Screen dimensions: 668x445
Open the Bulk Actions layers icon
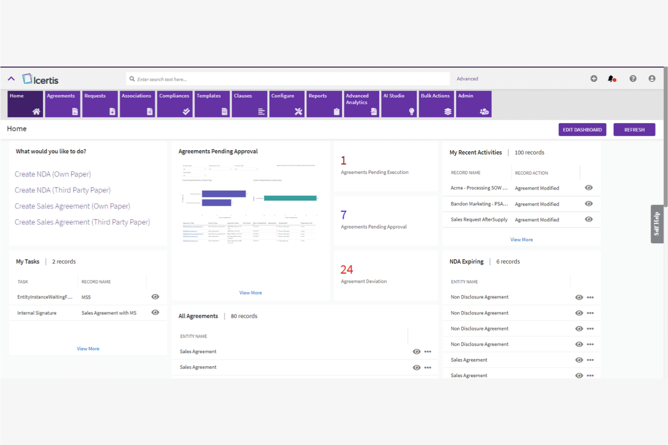tap(449, 111)
